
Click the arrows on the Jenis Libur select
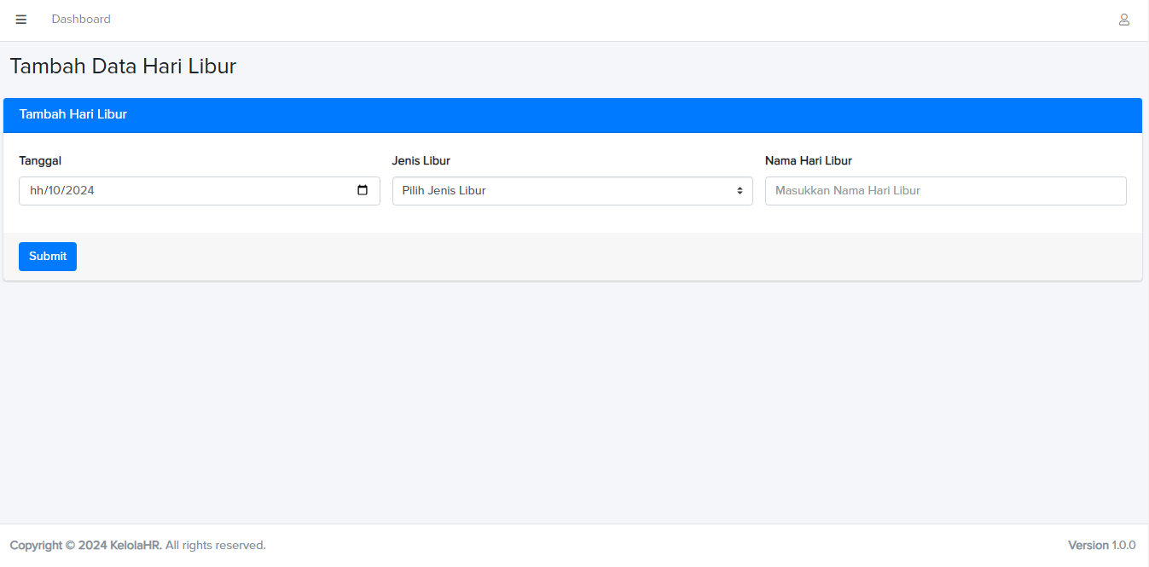740,191
